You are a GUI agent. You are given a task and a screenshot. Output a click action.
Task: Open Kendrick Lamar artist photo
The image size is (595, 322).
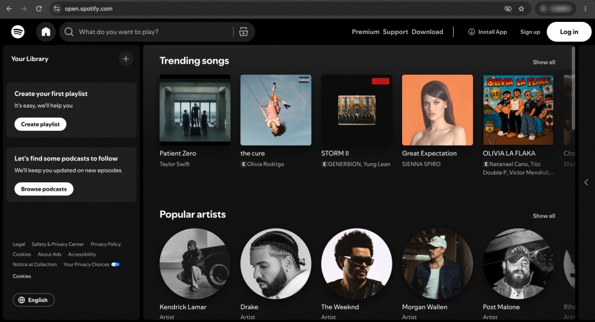point(195,263)
